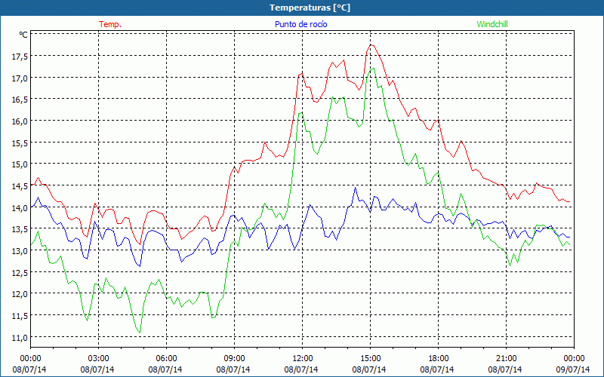
Task: Click the green windchill minimum near 05:00
Action: (x=140, y=333)
